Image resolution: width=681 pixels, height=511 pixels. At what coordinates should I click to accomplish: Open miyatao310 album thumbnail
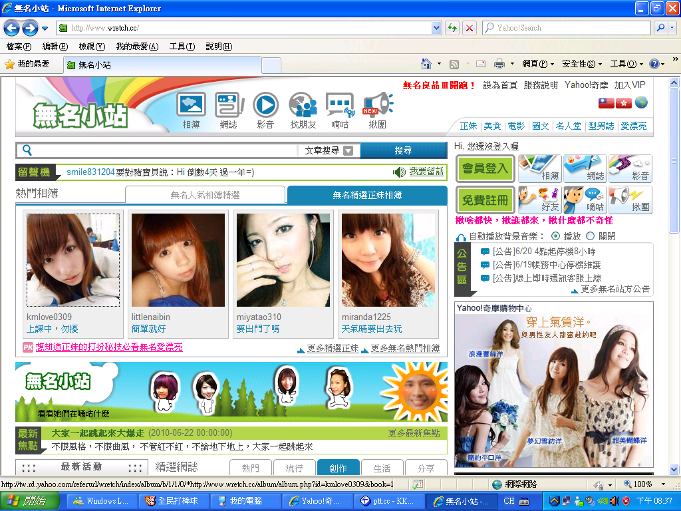coord(283,260)
